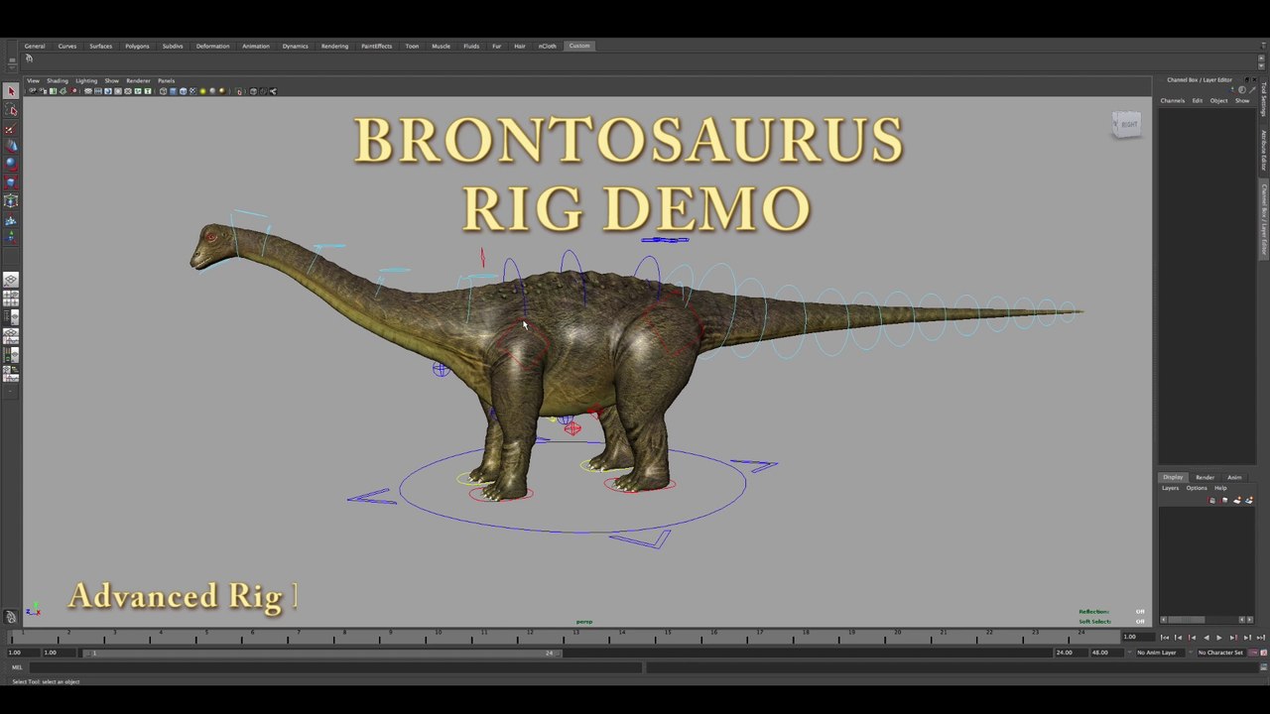This screenshot has height=714, width=1270.
Task: Switch to four view layout
Action: (x=11, y=298)
